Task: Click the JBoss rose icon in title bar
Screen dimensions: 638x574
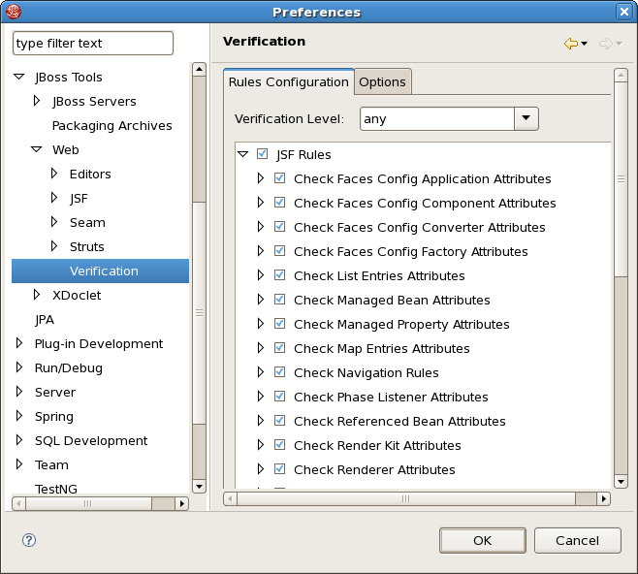Action: tap(13, 12)
